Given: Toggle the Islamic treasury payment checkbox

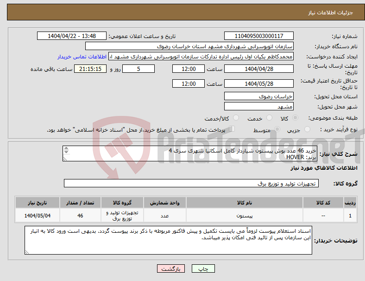Looking at the screenshot, I should 232,128.
